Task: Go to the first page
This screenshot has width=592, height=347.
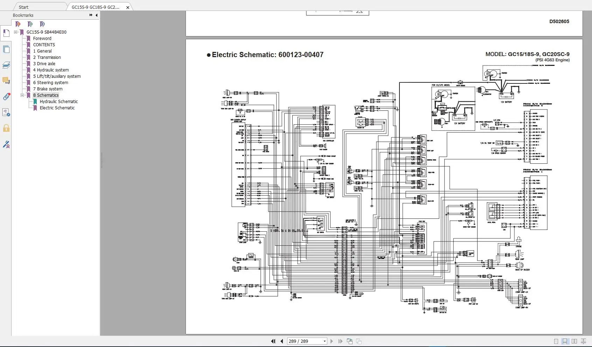Action: [273, 341]
